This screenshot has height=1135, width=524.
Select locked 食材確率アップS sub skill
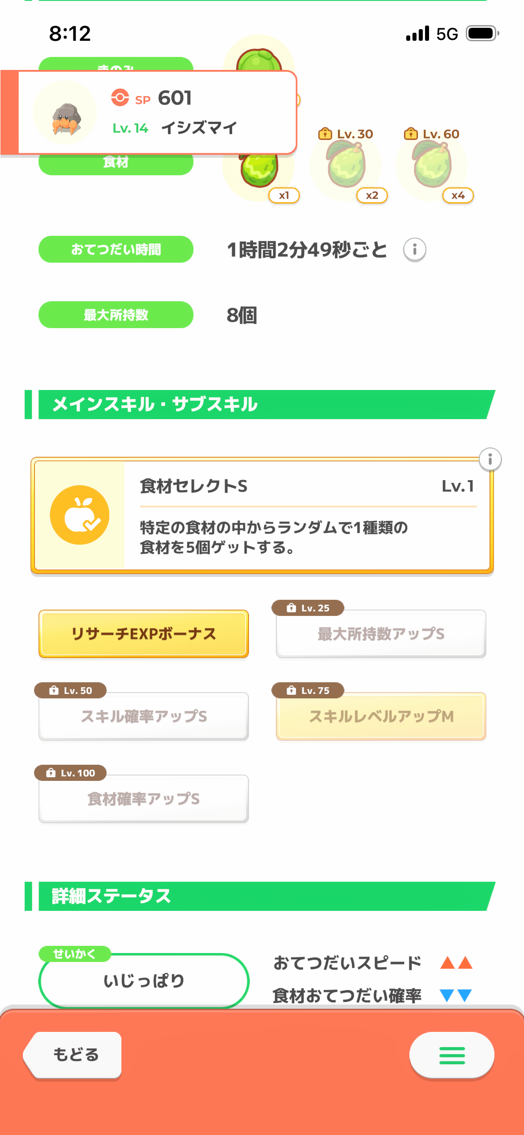(x=144, y=799)
